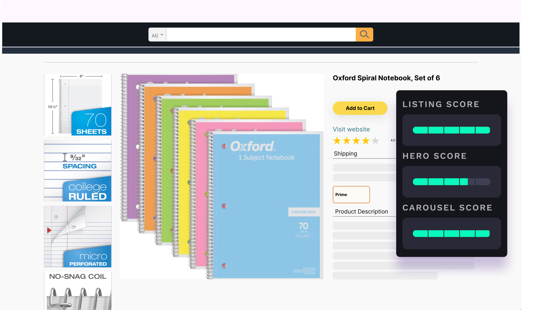
Task: Click the Hero Score progress bar
Action: [x=451, y=182]
